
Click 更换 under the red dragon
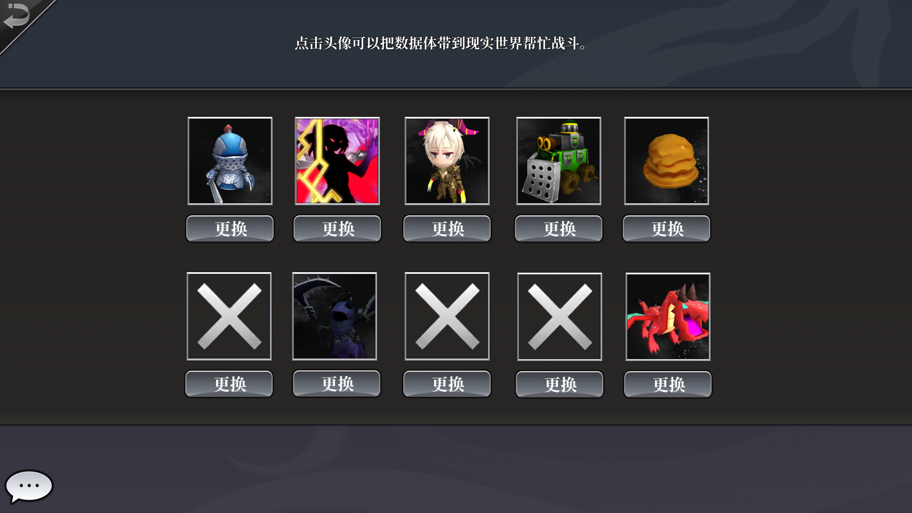(x=668, y=384)
